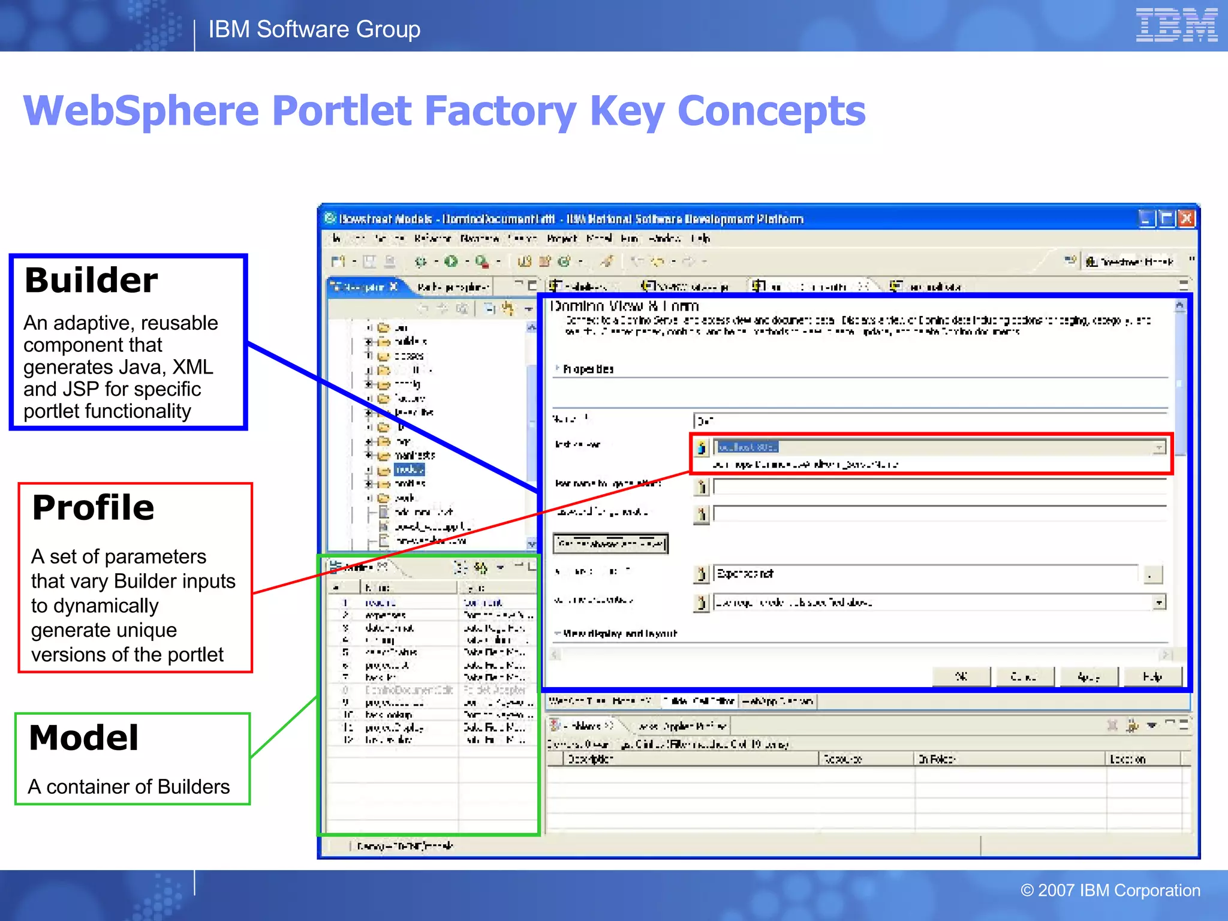This screenshot has height=921, width=1228.
Task: Open the highlighted server name combo dropdown
Action: (x=1159, y=447)
